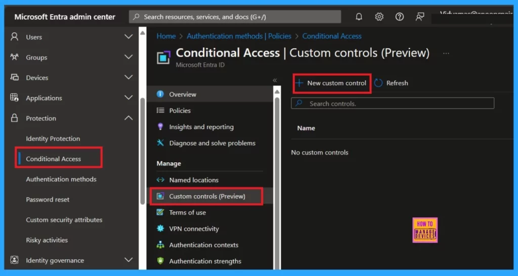Expand the Groups section chevron

128,57
